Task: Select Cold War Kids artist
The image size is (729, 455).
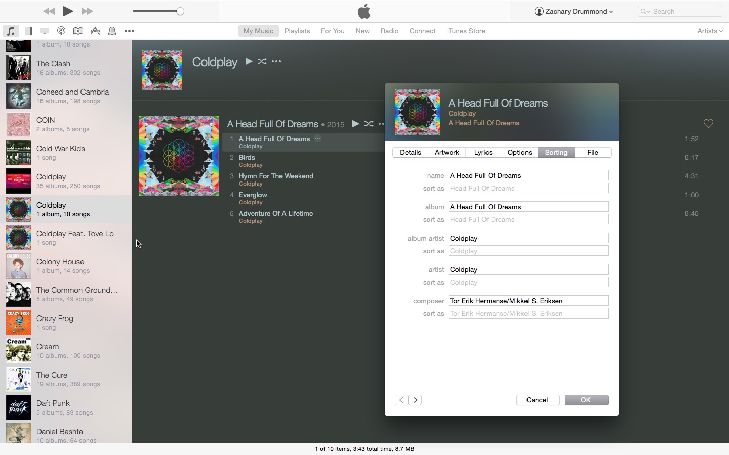Action: 66,153
